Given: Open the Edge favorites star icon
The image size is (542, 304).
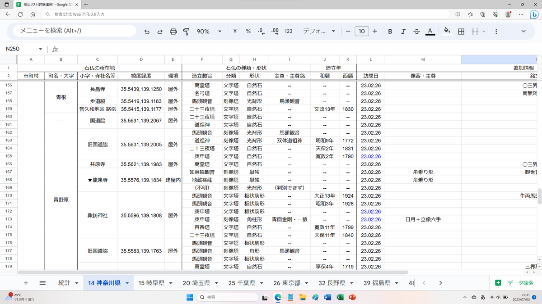Looking at the screenshot, I should pos(470,14).
